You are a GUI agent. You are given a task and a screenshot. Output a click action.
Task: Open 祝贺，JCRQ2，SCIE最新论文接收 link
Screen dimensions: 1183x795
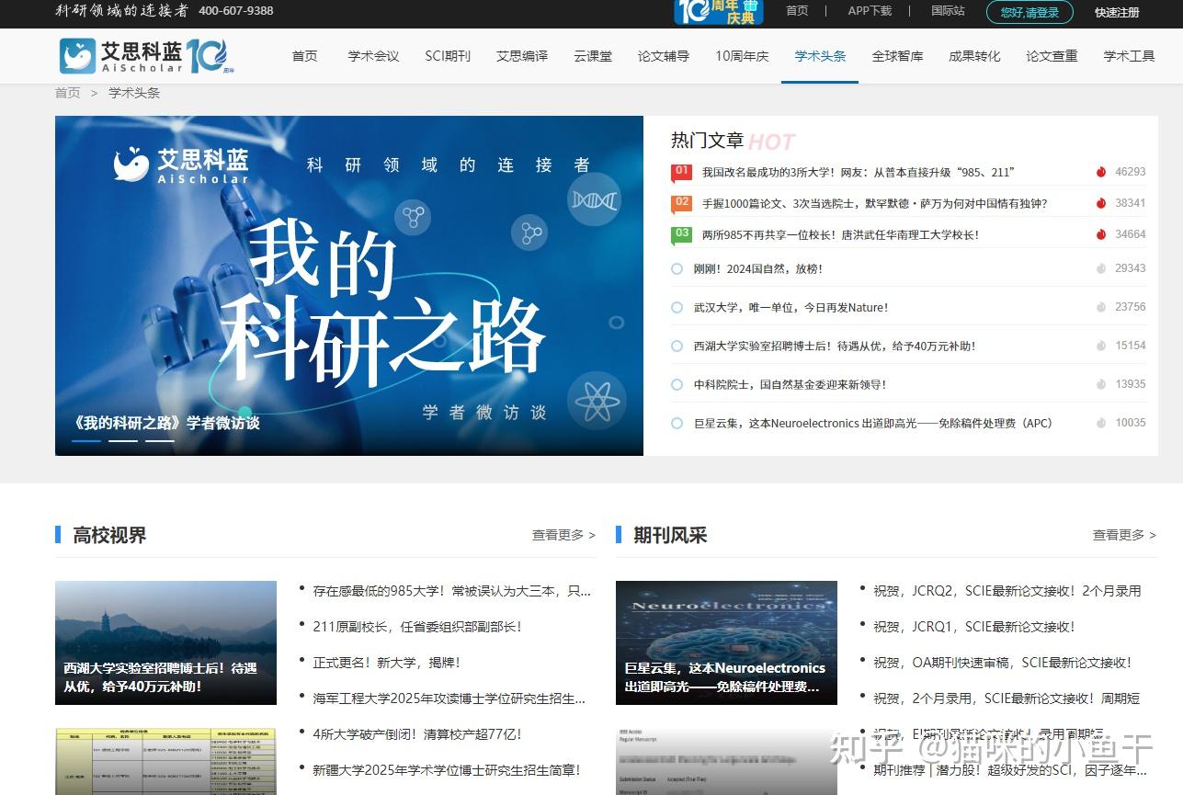click(x=1007, y=591)
